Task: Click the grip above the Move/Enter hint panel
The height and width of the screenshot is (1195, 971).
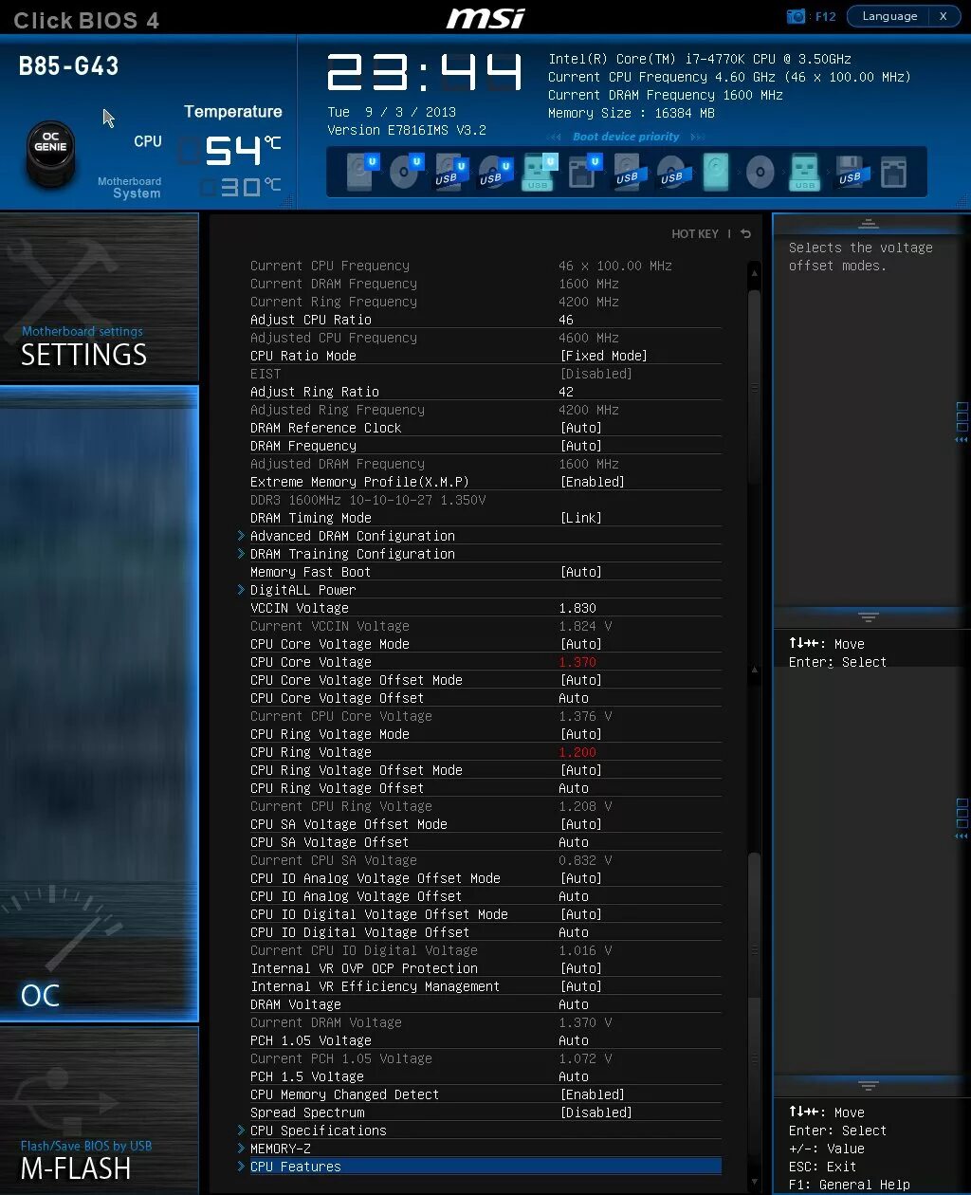Action: point(869,616)
